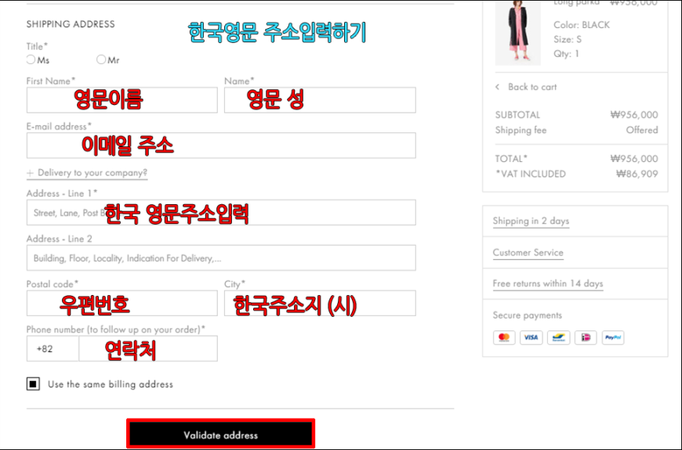This screenshot has height=450, width=682.
Task: Expand Delivery to your company option
Action: 87,173
